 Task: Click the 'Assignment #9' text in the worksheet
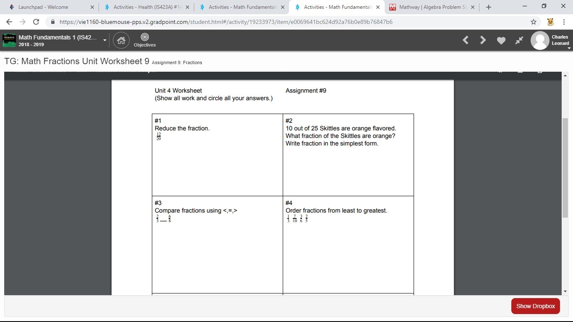pos(306,91)
